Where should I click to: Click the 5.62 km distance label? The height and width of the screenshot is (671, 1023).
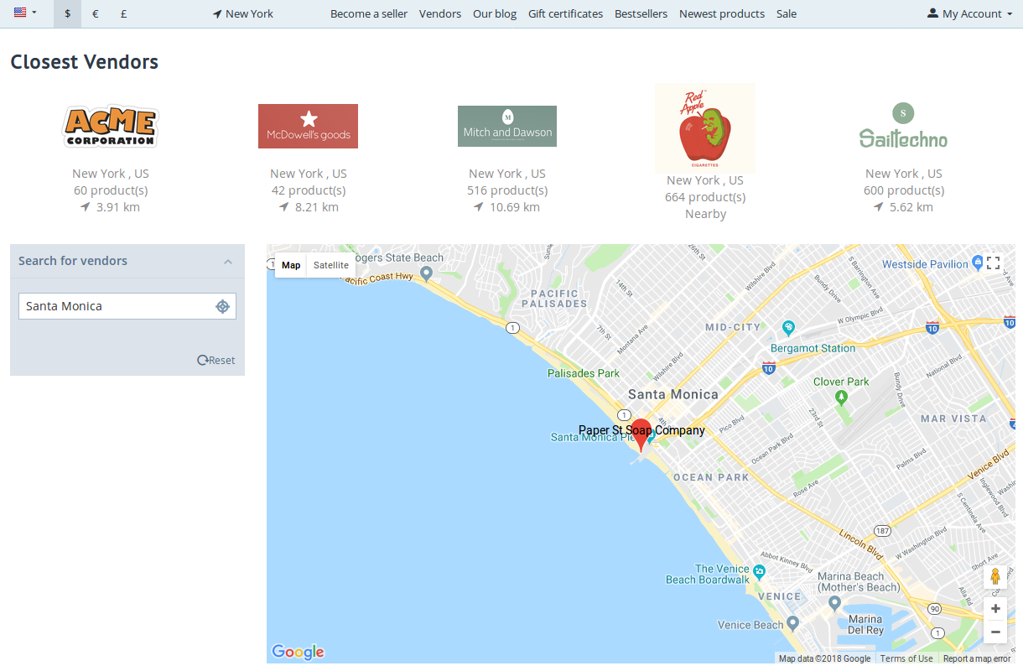click(x=904, y=207)
